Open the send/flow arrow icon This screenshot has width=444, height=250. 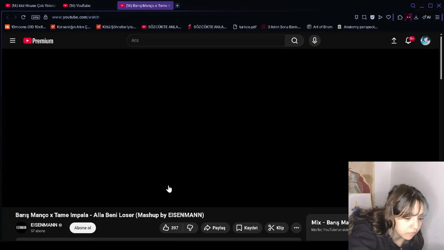(380, 17)
